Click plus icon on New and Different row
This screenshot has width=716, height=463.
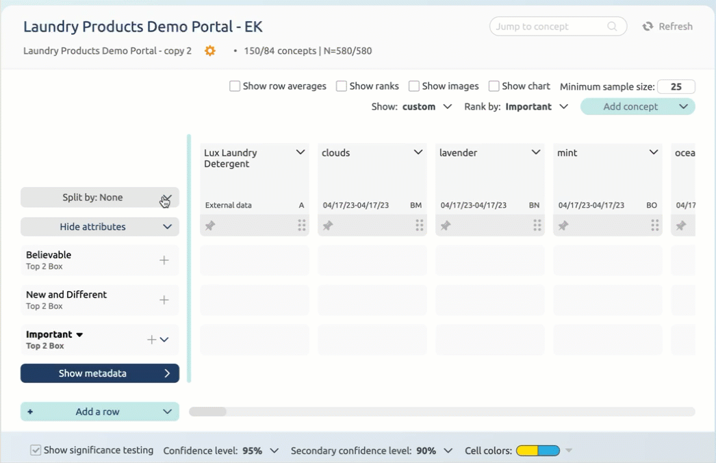164,300
